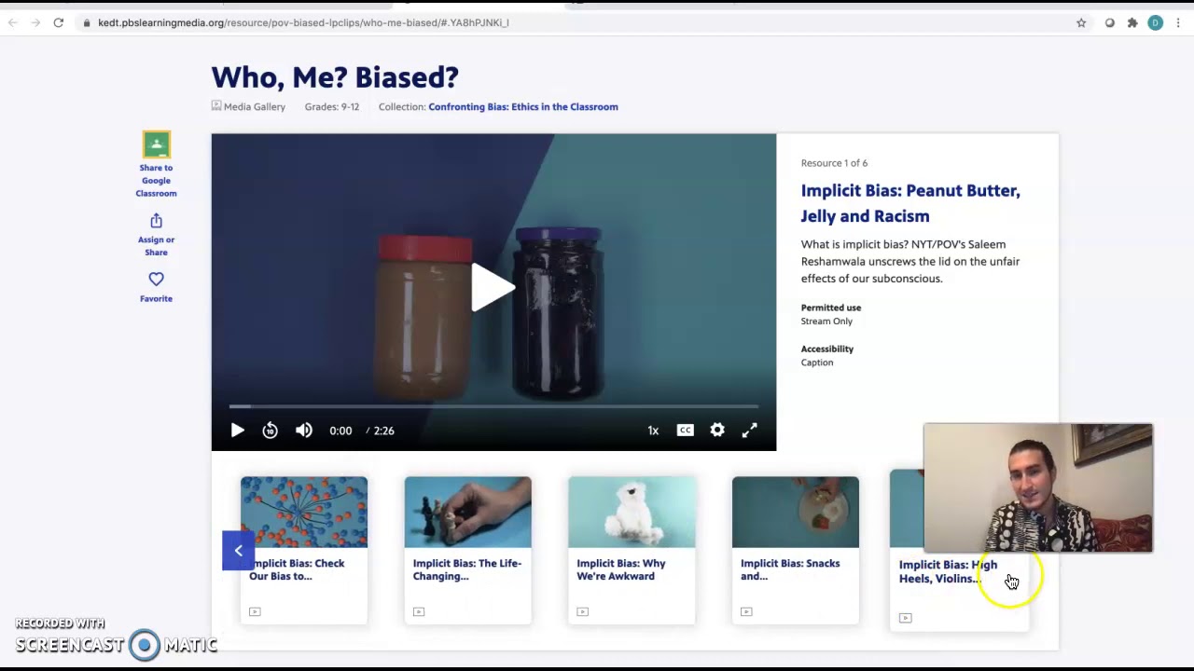Click the 'Caption' accessibility text

pyautogui.click(x=817, y=363)
